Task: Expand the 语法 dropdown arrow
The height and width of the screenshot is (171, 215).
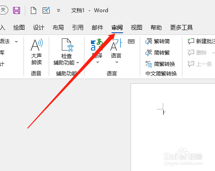Action: [17, 41]
